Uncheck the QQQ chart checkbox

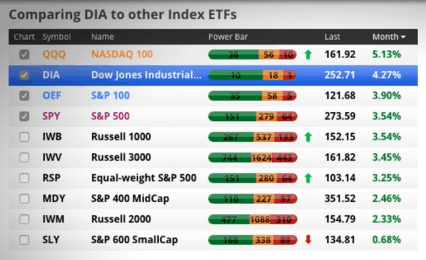24,55
